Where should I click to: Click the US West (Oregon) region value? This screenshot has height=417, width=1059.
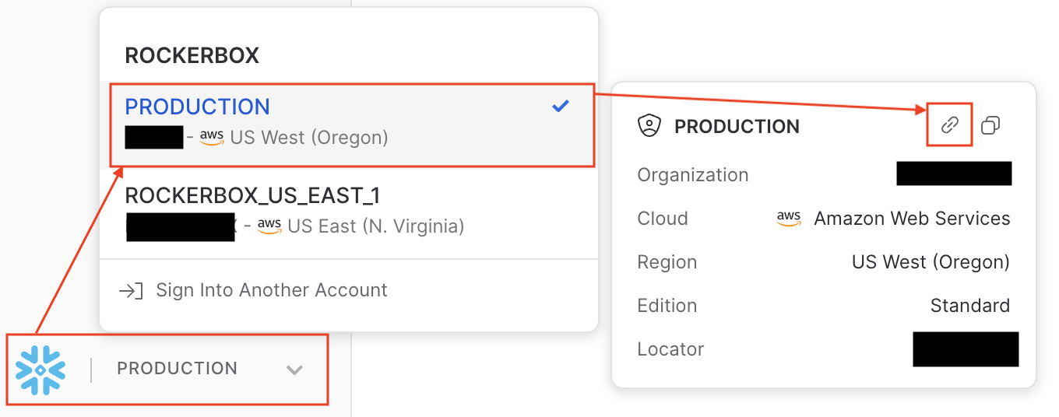(931, 262)
